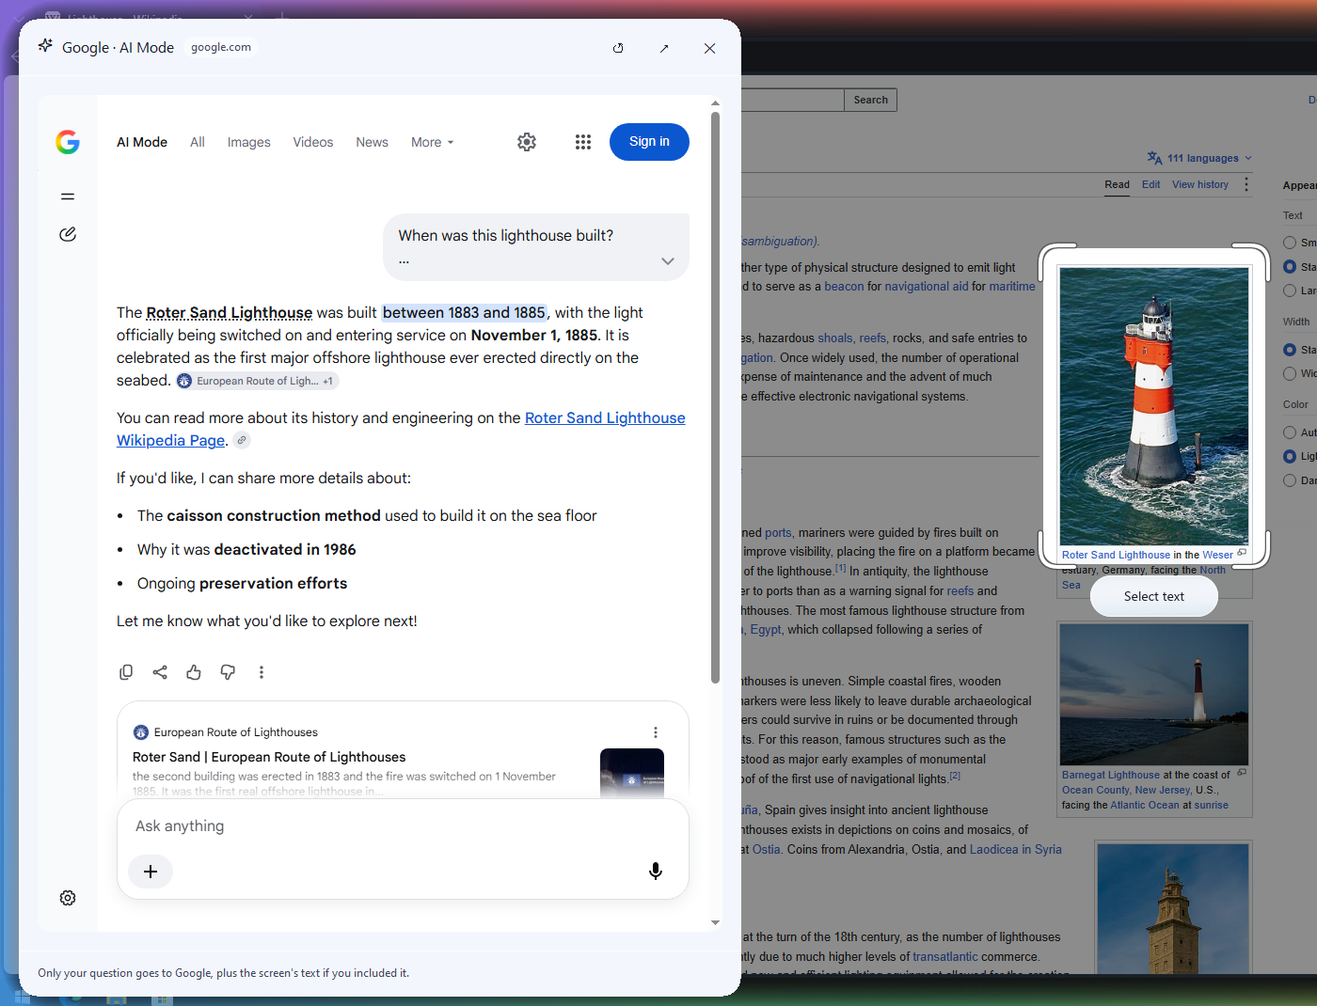Image resolution: width=1317 pixels, height=1006 pixels.
Task: Open the 111 languages dropdown on Wikipedia
Action: (1199, 158)
